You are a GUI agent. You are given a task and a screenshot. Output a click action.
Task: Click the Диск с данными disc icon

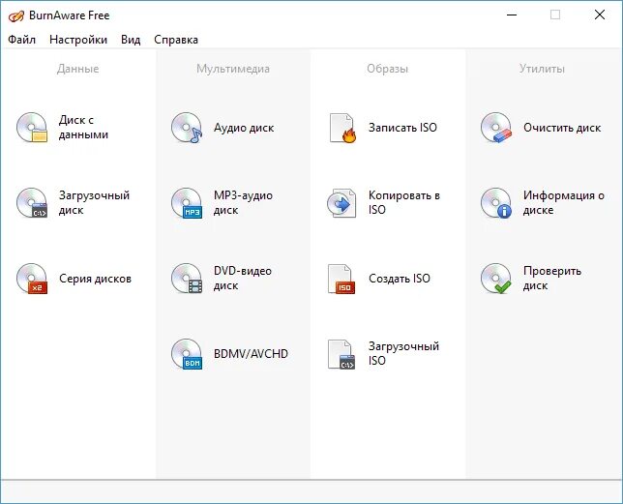pos(32,127)
